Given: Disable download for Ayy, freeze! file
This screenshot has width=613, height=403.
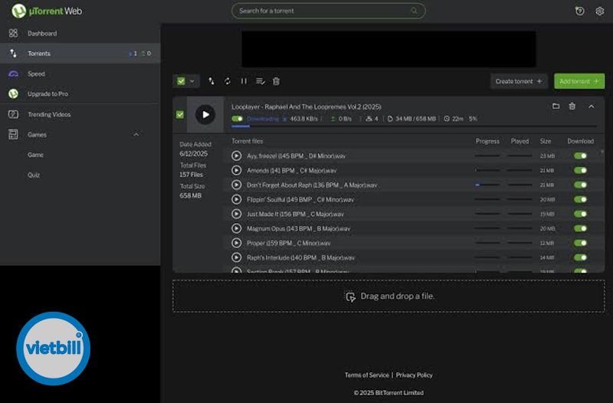Looking at the screenshot, I should point(580,156).
